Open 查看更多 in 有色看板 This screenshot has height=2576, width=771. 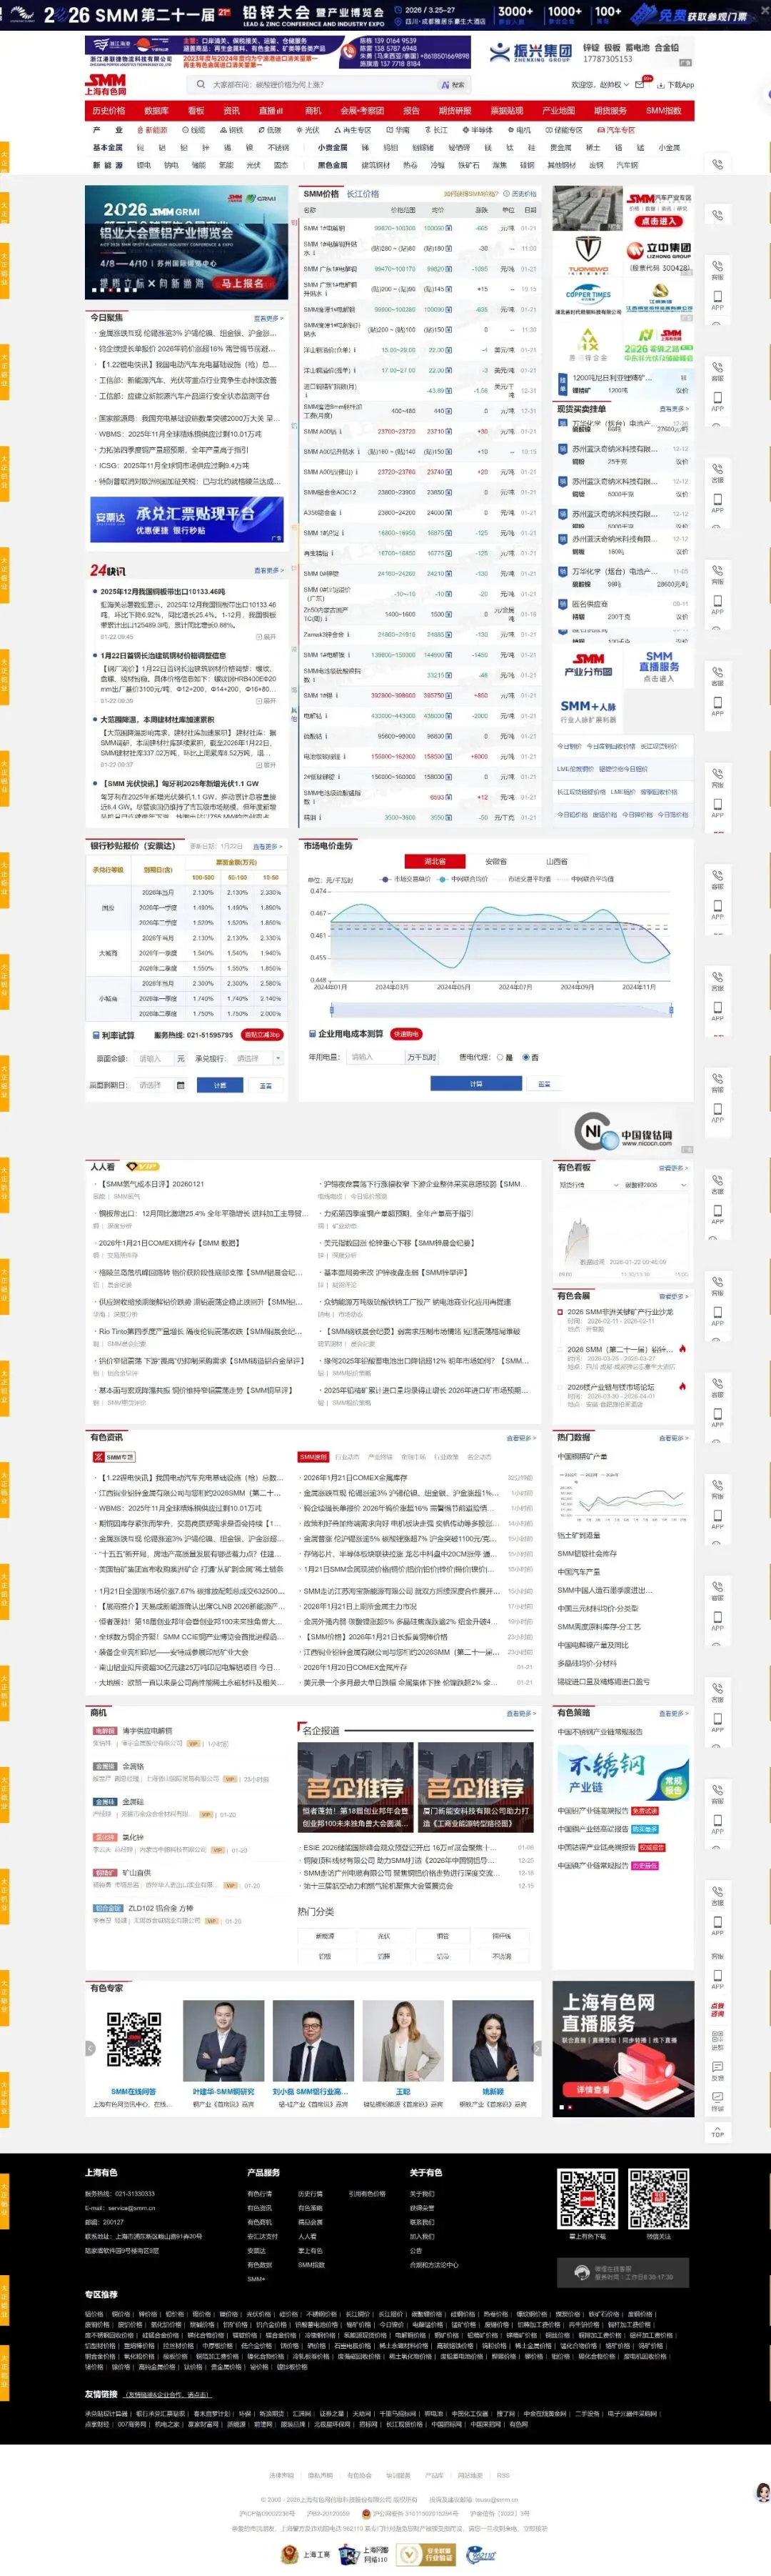pos(673,1168)
